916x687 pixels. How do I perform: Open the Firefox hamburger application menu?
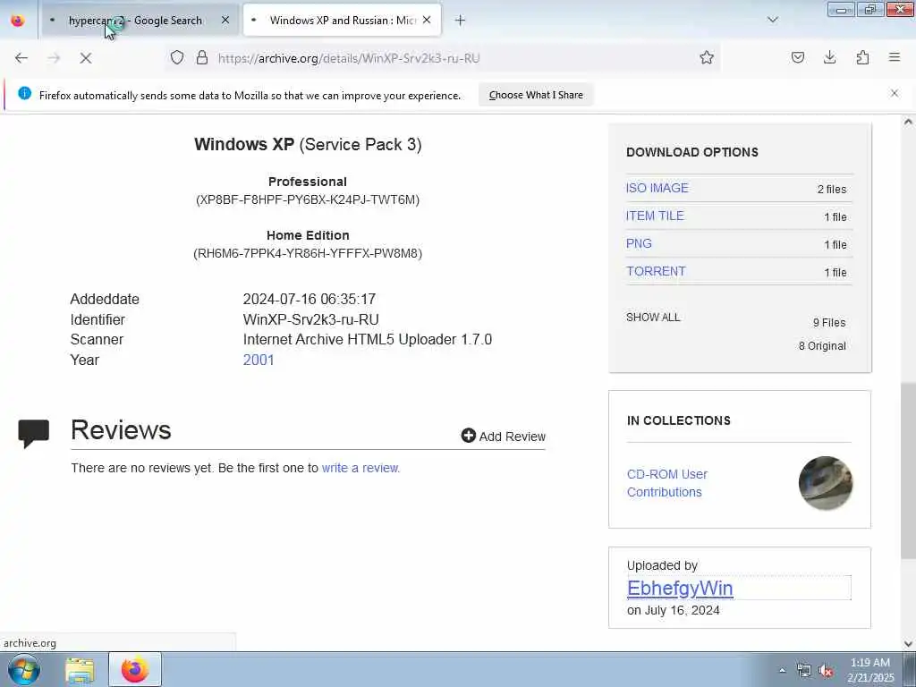[x=895, y=57]
